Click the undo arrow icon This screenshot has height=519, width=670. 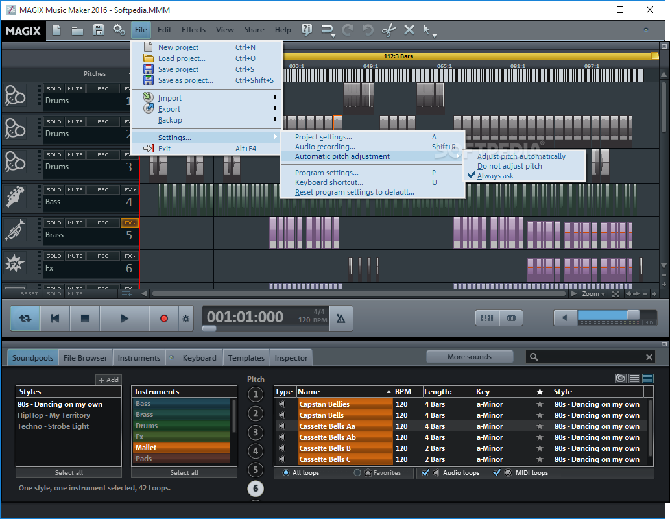[x=368, y=30]
